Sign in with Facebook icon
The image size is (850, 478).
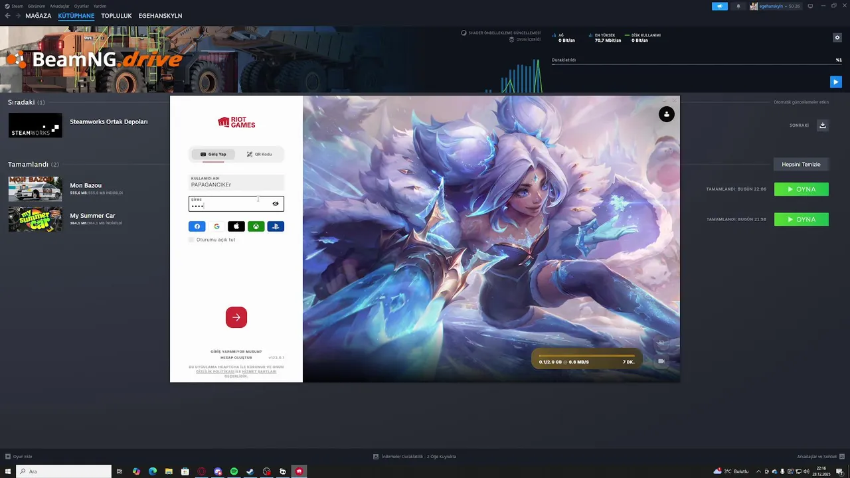point(197,226)
